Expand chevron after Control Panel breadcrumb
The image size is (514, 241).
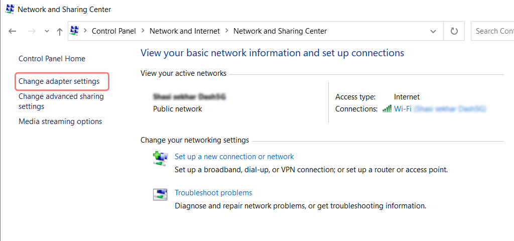pos(143,31)
